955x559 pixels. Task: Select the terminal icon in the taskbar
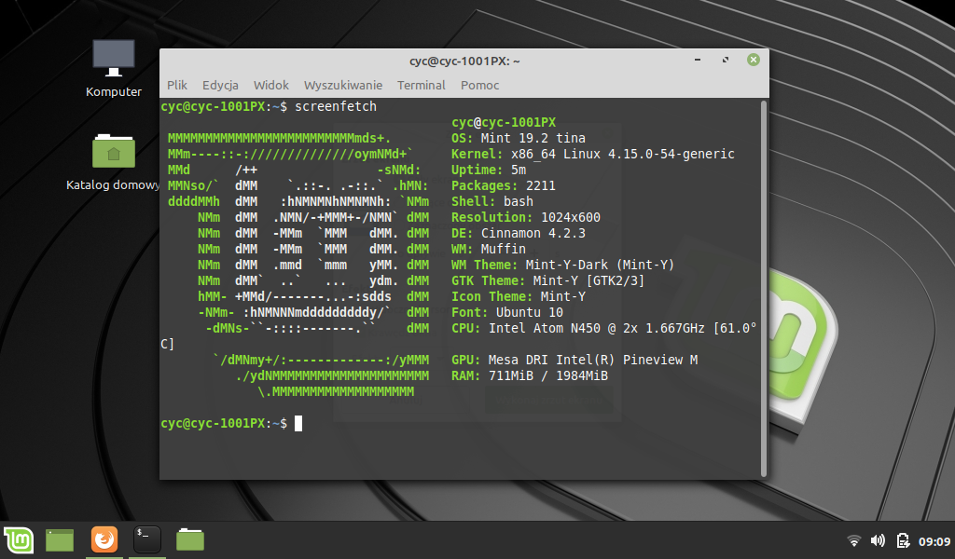(146, 539)
